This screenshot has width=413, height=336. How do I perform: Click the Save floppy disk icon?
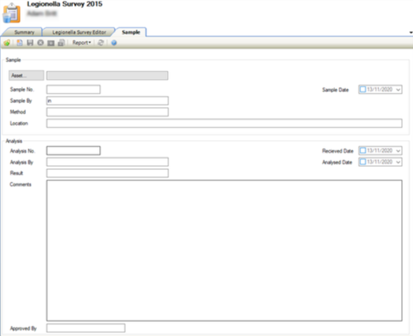click(30, 42)
